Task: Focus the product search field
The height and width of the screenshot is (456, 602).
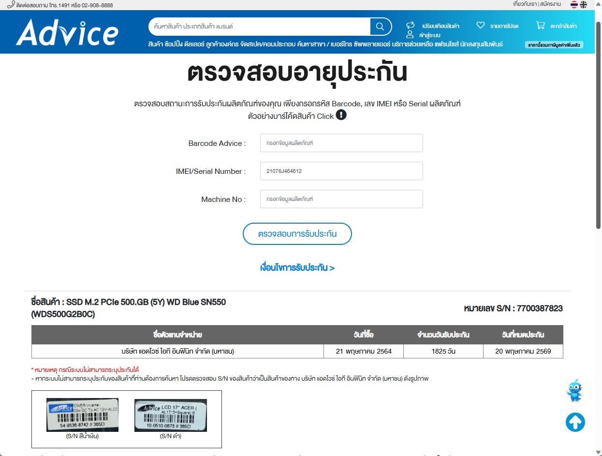Action: tap(260, 27)
